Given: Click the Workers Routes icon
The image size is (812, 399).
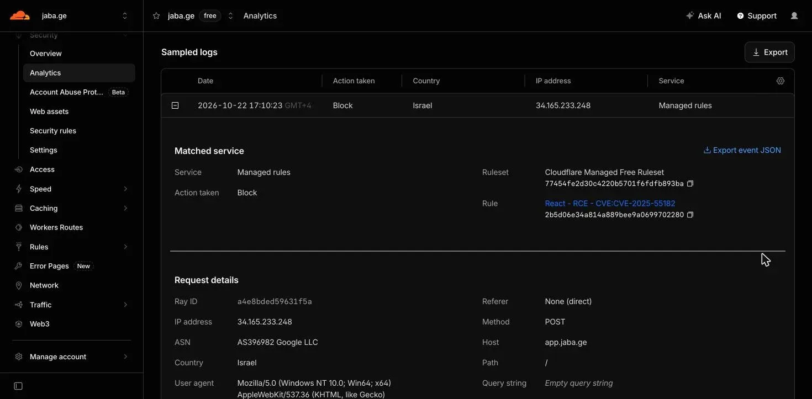Looking at the screenshot, I should 19,227.
